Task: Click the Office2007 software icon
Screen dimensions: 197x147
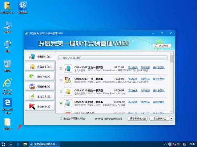Action: (x=68, y=69)
